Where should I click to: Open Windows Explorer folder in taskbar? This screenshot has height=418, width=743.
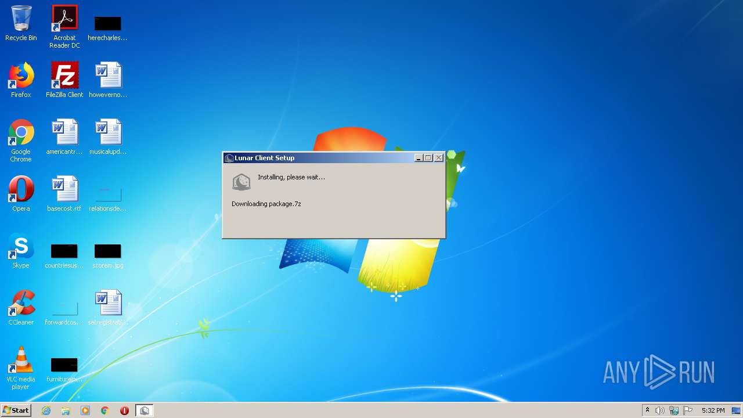[66, 410]
